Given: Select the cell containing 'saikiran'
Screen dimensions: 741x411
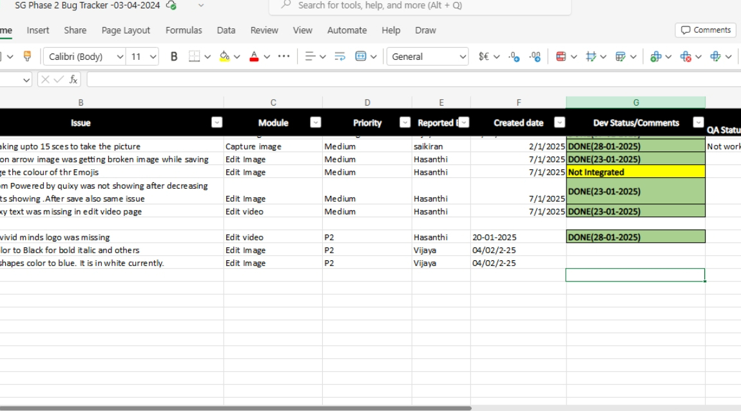Looking at the screenshot, I should (x=441, y=146).
